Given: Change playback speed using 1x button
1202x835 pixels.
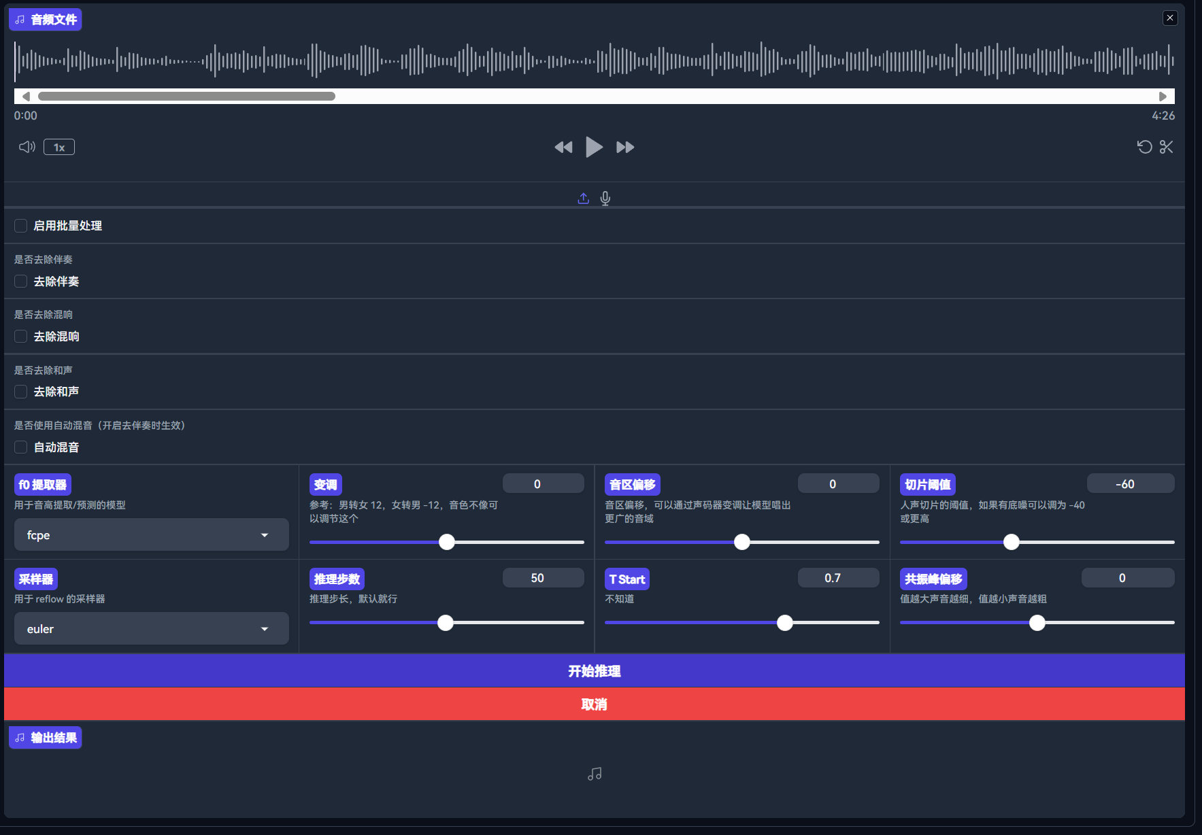Looking at the screenshot, I should tap(59, 147).
